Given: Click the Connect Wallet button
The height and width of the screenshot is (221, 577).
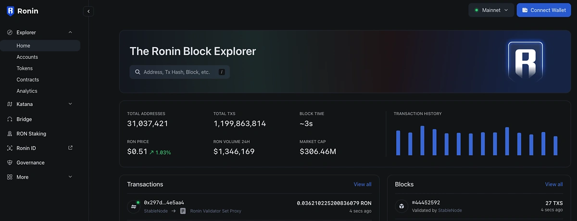Looking at the screenshot, I should tap(544, 10).
